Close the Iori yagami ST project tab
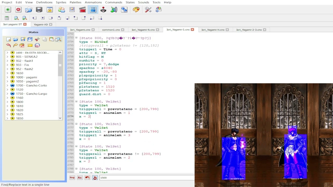333x187 pixels. pyautogui.click(x=25, y=24)
